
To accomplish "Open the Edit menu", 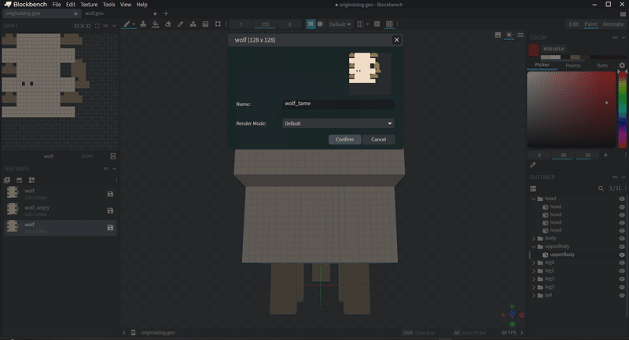I will point(71,5).
